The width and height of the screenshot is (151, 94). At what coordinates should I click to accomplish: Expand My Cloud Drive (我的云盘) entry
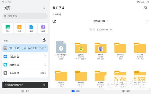pos(25,56)
